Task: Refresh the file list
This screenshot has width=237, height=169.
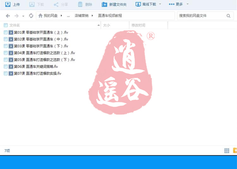Action: coord(31,16)
